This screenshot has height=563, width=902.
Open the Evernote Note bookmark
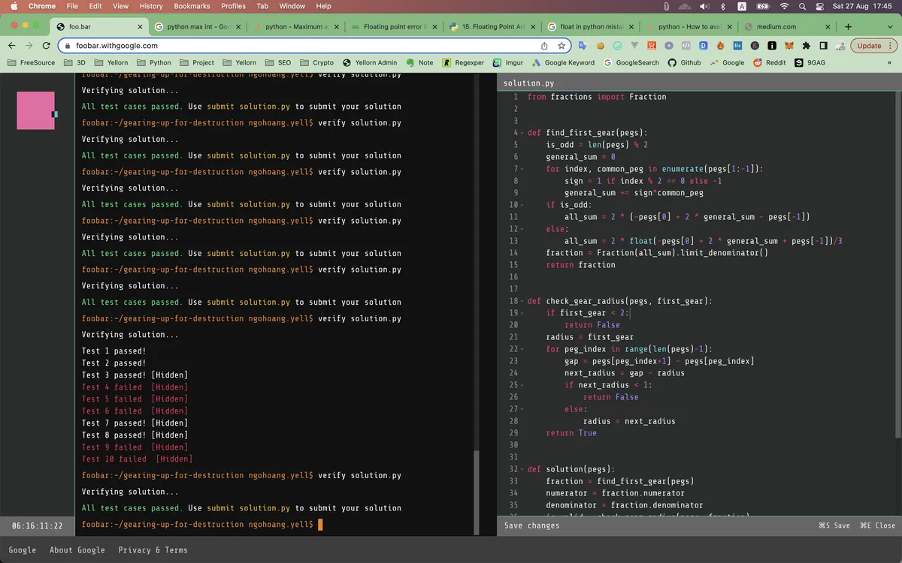pyautogui.click(x=419, y=62)
